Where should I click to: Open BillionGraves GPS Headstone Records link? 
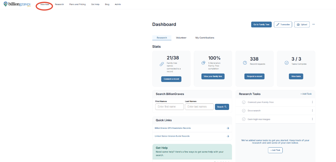point(173,128)
